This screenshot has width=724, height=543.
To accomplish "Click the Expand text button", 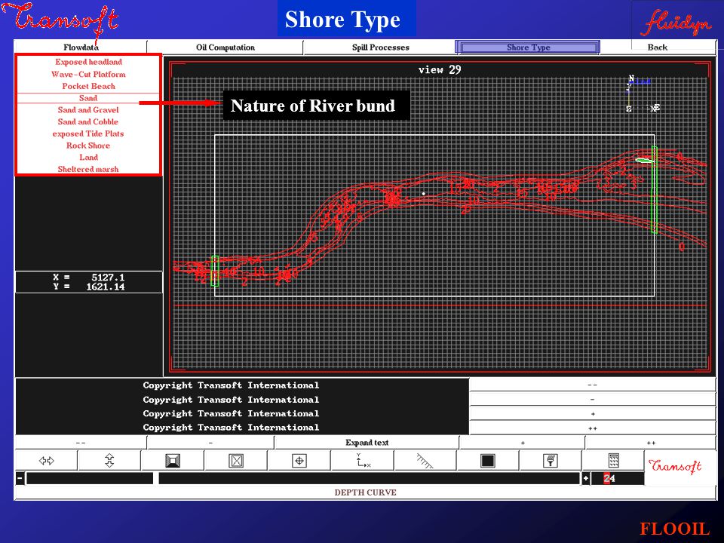I will coord(367,443).
